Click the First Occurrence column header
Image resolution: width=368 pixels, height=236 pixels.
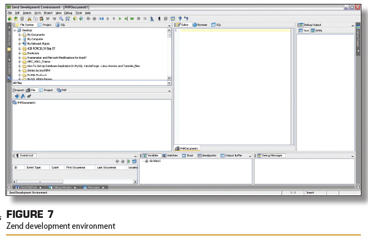pyautogui.click(x=79, y=167)
